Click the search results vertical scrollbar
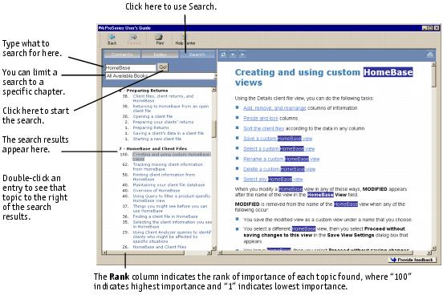Viewport: 443px width, 299px height. click(213, 168)
